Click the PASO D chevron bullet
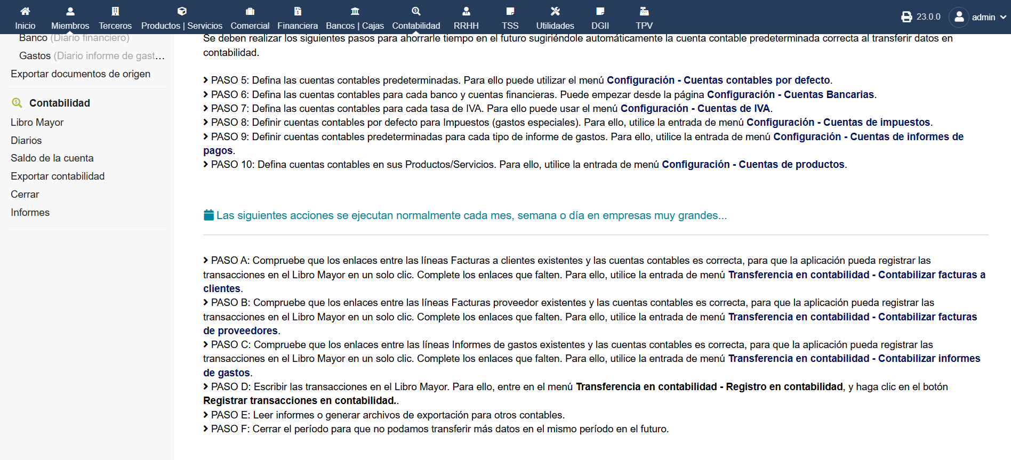The width and height of the screenshot is (1011, 460). click(x=206, y=386)
